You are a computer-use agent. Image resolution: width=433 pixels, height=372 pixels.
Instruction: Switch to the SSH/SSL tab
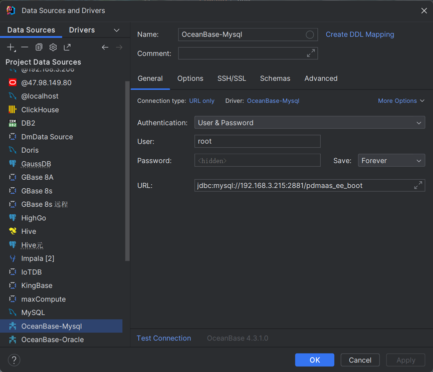[232, 79]
